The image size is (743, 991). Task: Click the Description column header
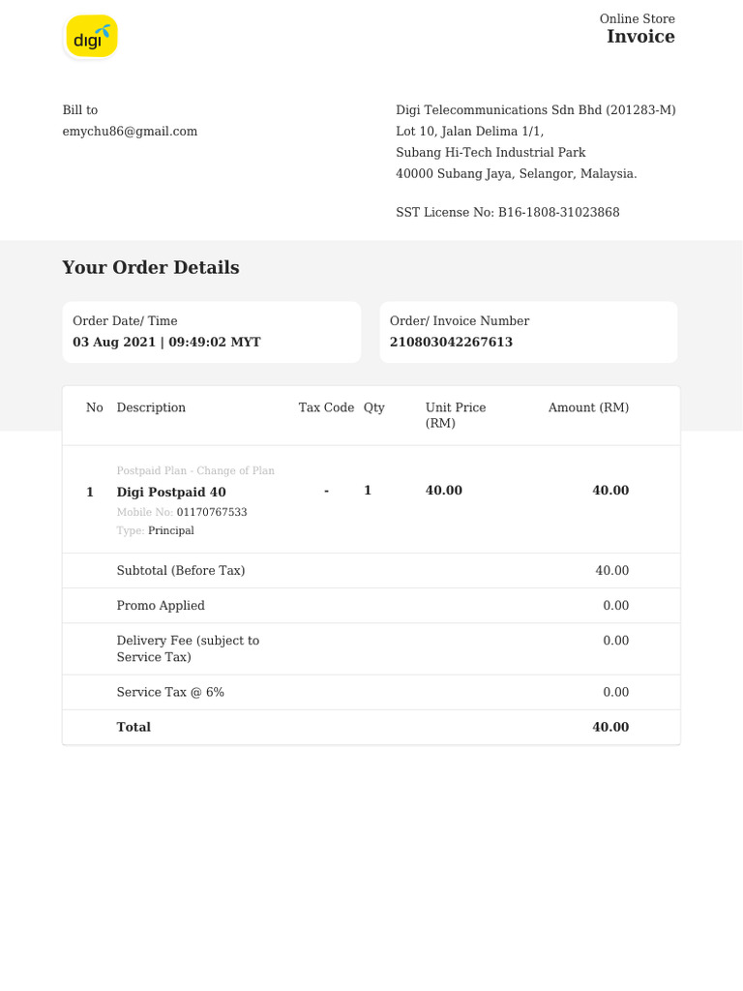point(151,408)
